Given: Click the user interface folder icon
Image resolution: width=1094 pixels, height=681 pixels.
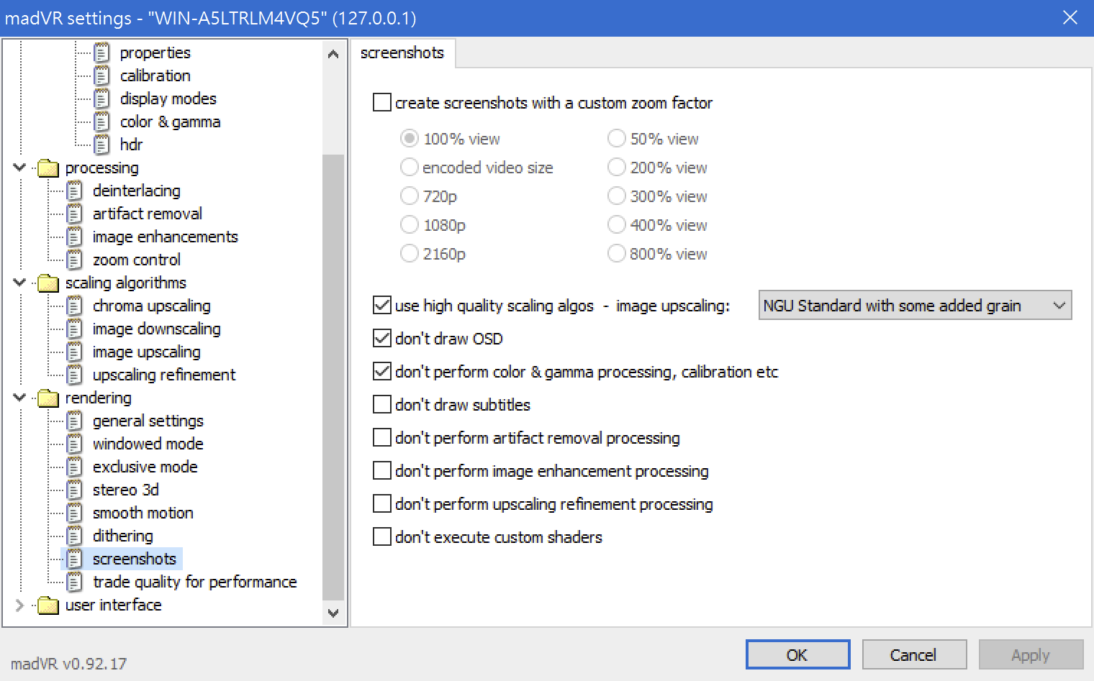Looking at the screenshot, I should point(48,605).
